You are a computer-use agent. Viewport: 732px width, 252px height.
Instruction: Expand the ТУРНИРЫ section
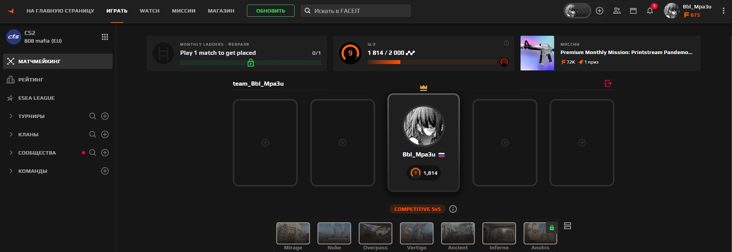(11, 116)
